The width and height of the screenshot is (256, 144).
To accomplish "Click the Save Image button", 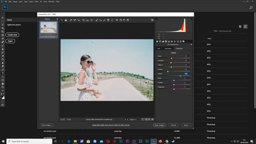I will (47, 125).
